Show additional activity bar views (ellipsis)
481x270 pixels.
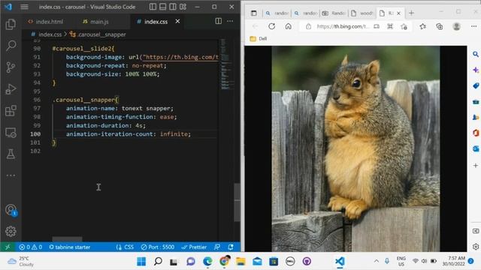coord(11,175)
